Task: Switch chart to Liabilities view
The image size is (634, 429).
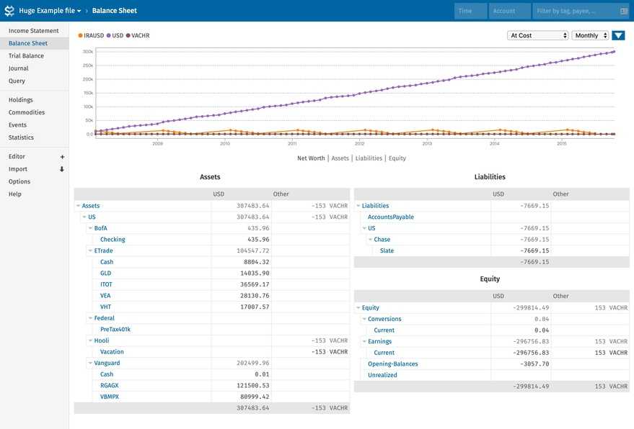Action: point(369,158)
